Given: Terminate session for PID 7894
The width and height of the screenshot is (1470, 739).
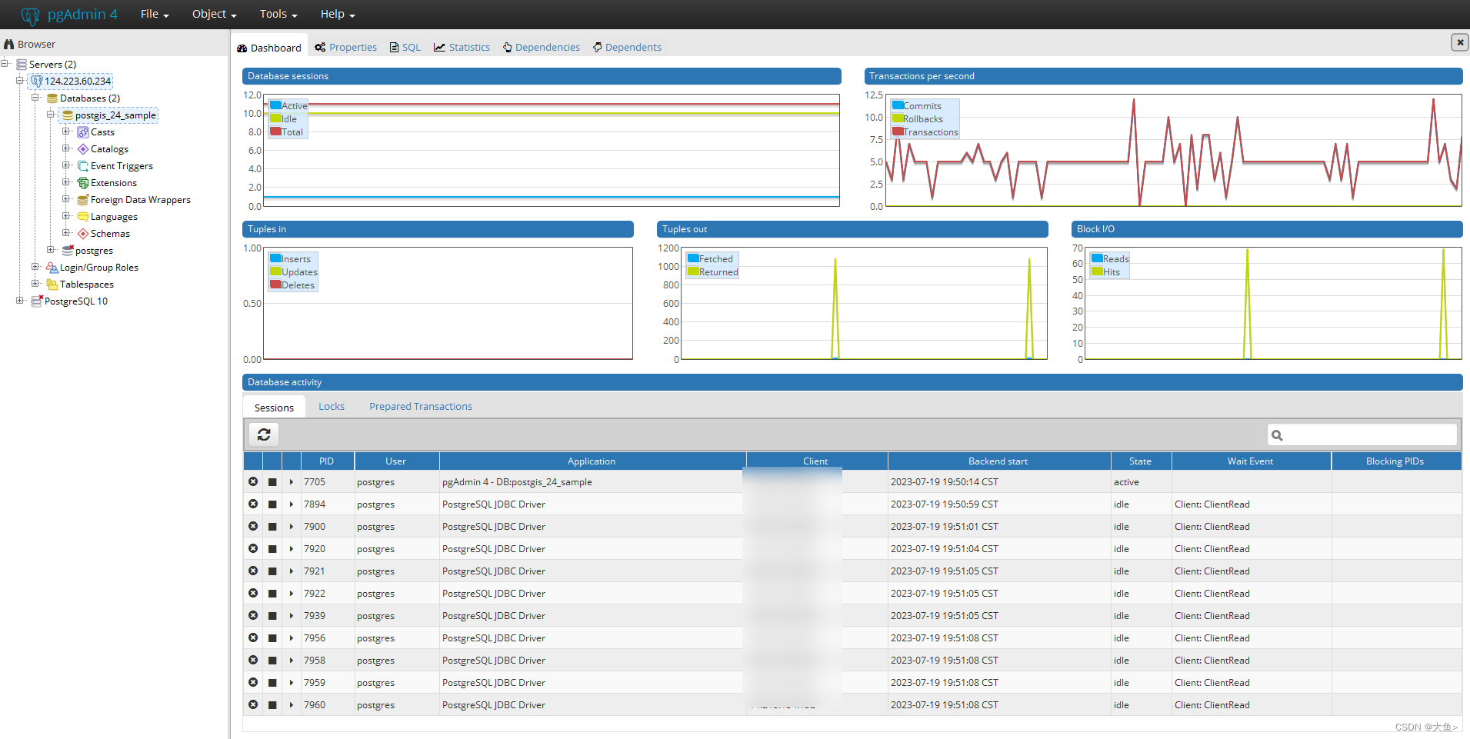Looking at the screenshot, I should tap(272, 504).
